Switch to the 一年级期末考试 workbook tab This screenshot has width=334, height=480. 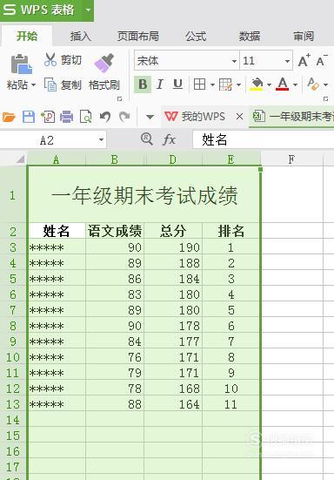292,117
